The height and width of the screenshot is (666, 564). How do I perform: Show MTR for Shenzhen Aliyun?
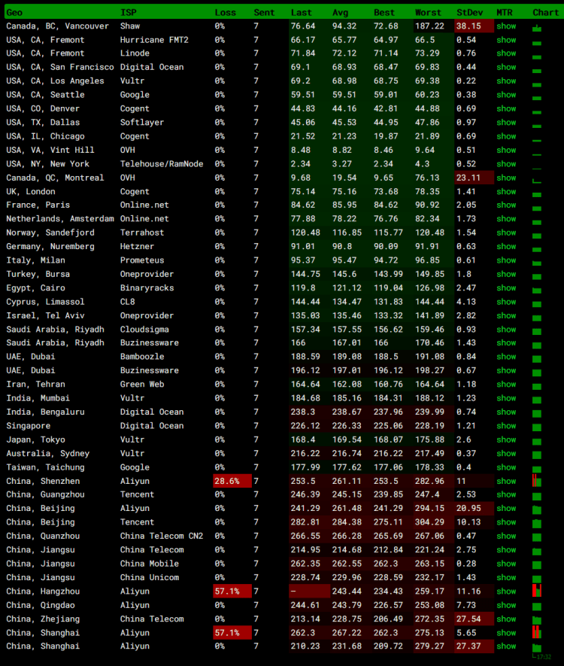(506, 481)
